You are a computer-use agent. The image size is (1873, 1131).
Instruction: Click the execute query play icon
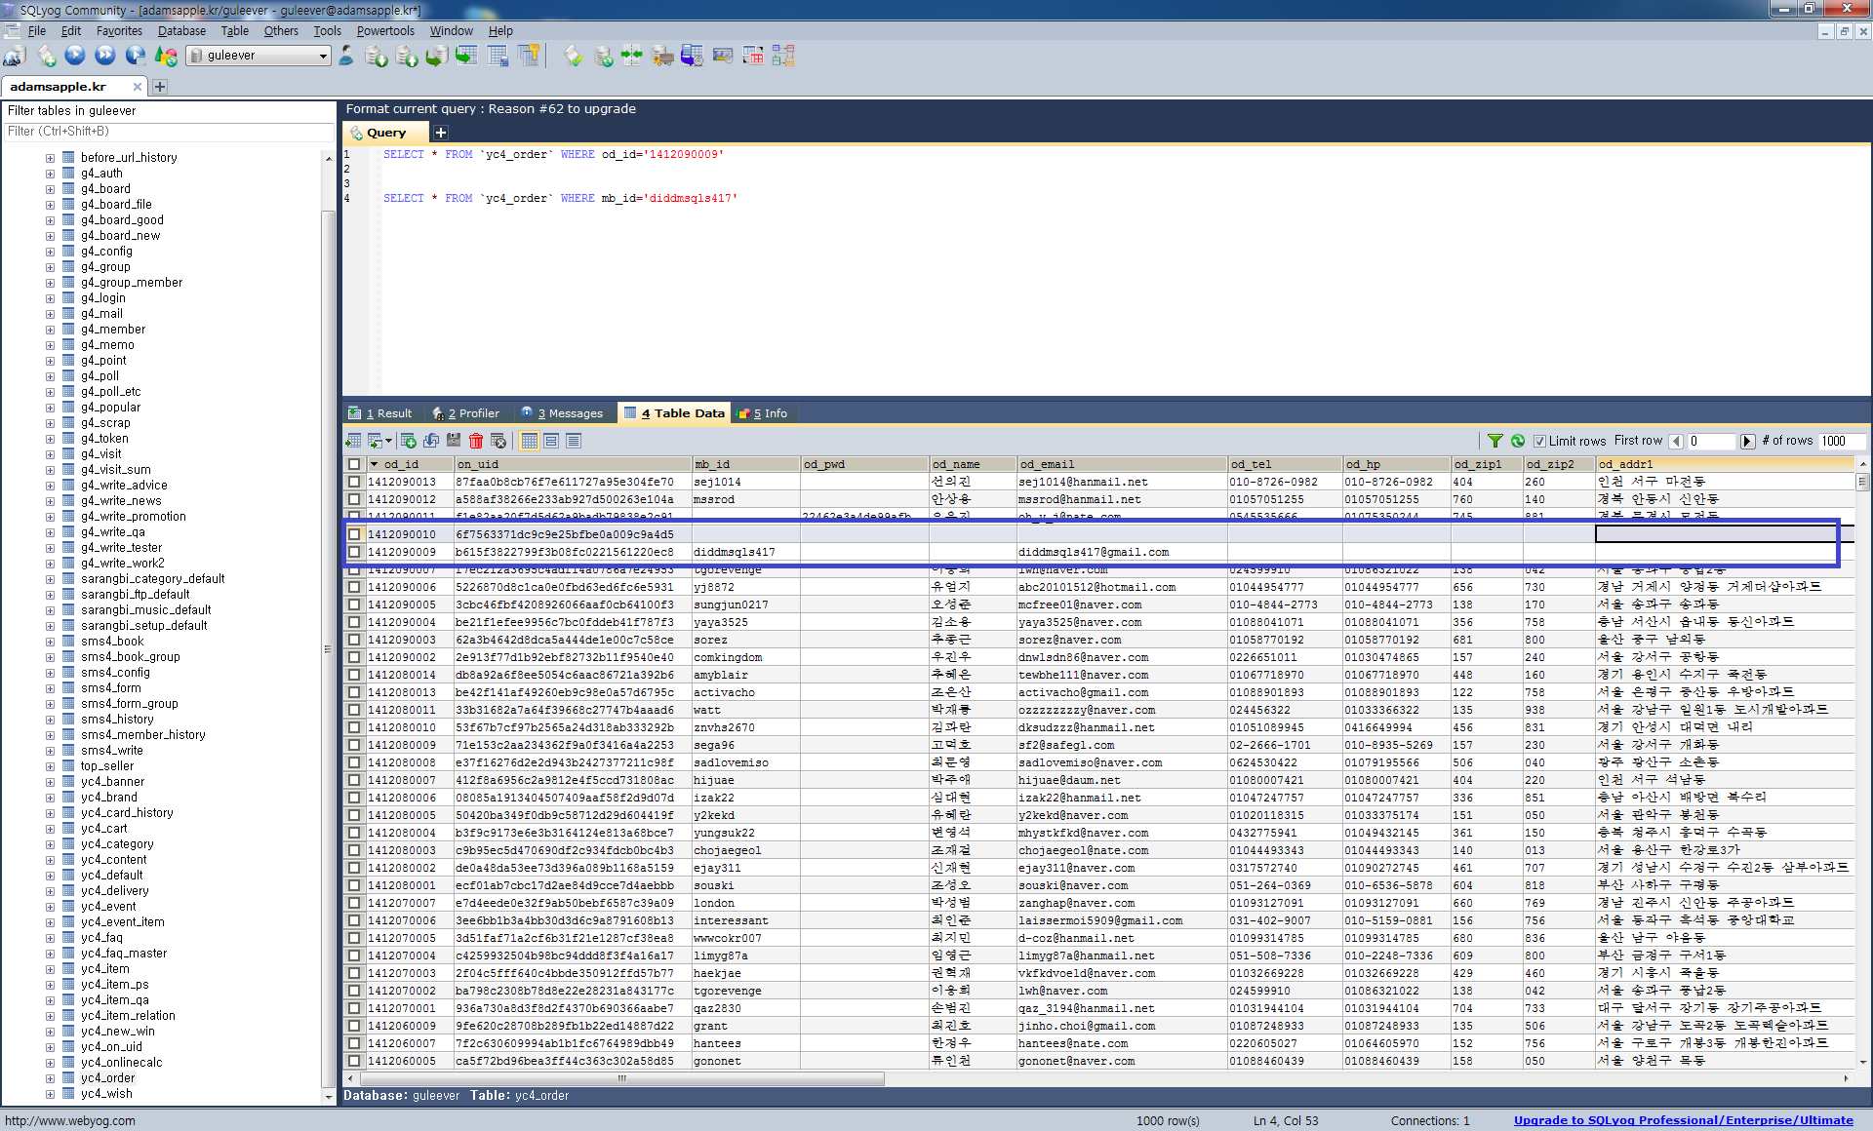pos(75,56)
